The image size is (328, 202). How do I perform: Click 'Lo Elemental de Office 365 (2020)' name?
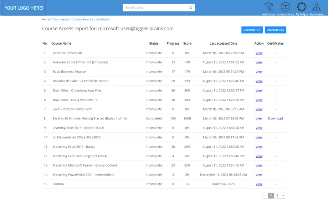point(77,137)
